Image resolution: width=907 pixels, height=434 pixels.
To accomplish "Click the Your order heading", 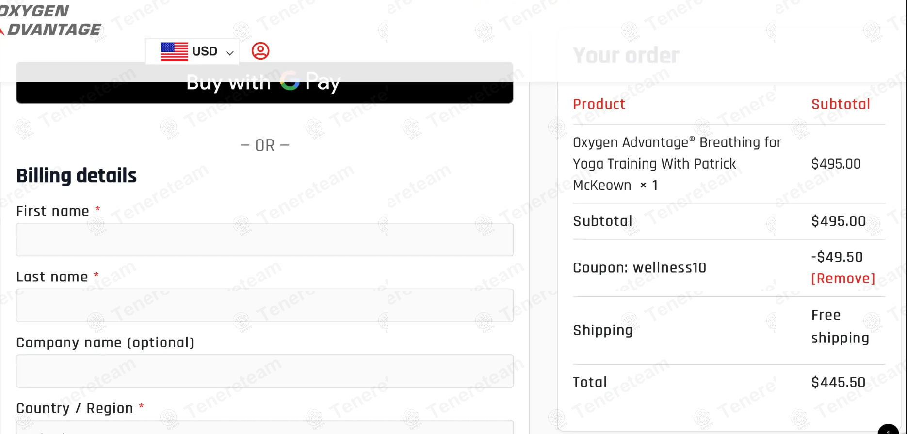I will (626, 56).
